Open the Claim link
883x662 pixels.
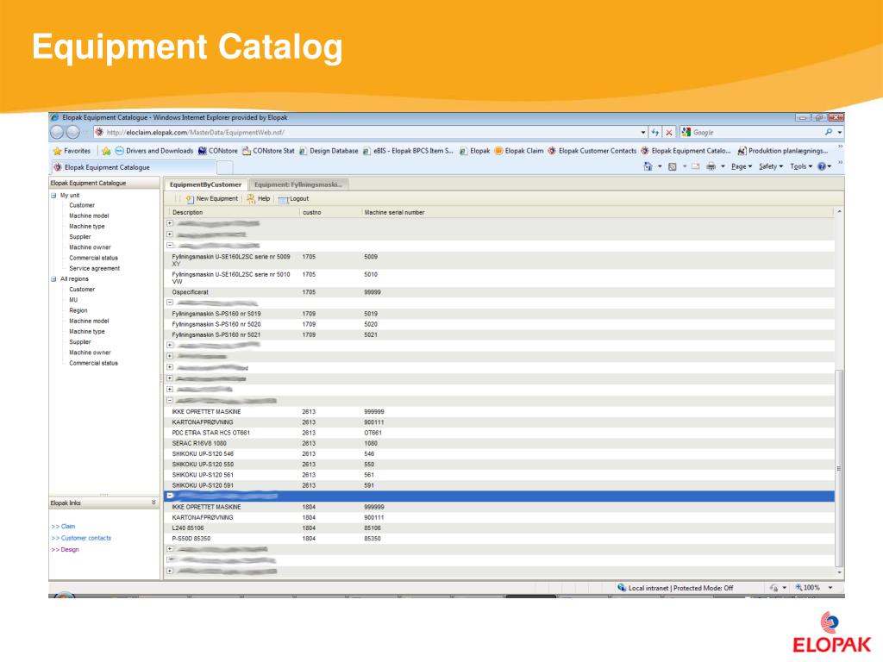pos(63,527)
